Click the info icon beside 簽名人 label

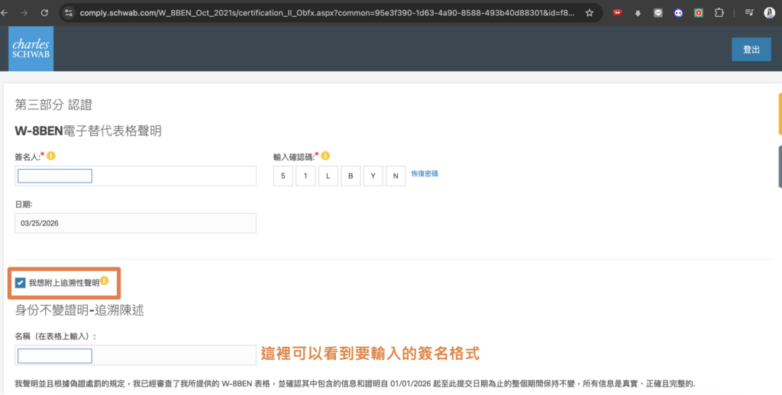[51, 156]
